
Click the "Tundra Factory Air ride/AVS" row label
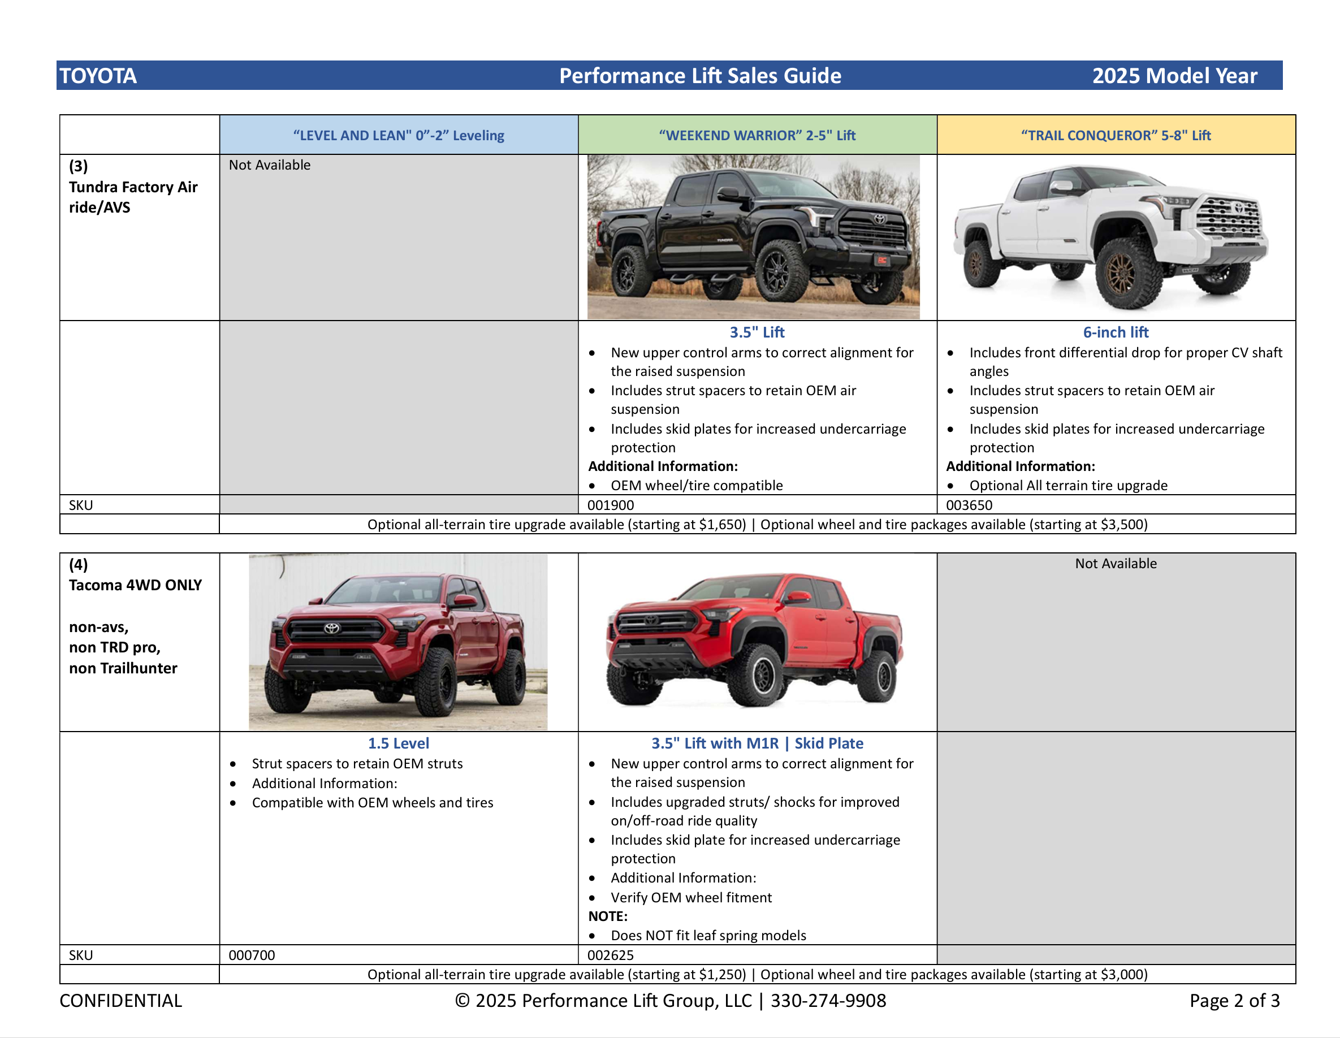pos(133,197)
